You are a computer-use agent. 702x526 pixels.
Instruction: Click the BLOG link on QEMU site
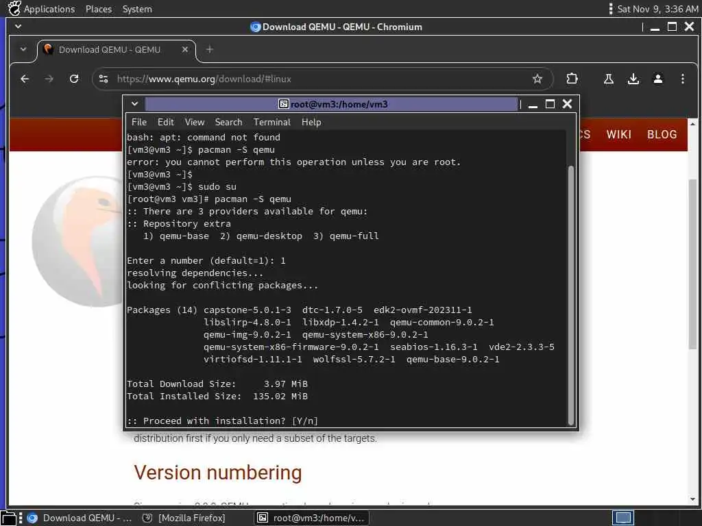(662, 135)
